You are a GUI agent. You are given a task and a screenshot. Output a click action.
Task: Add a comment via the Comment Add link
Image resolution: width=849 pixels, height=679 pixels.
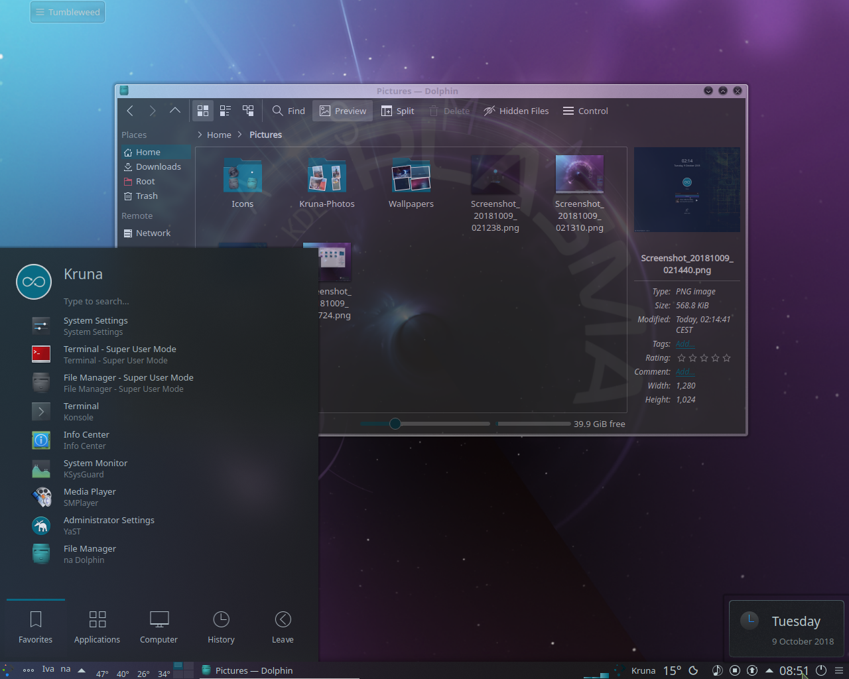click(x=685, y=372)
